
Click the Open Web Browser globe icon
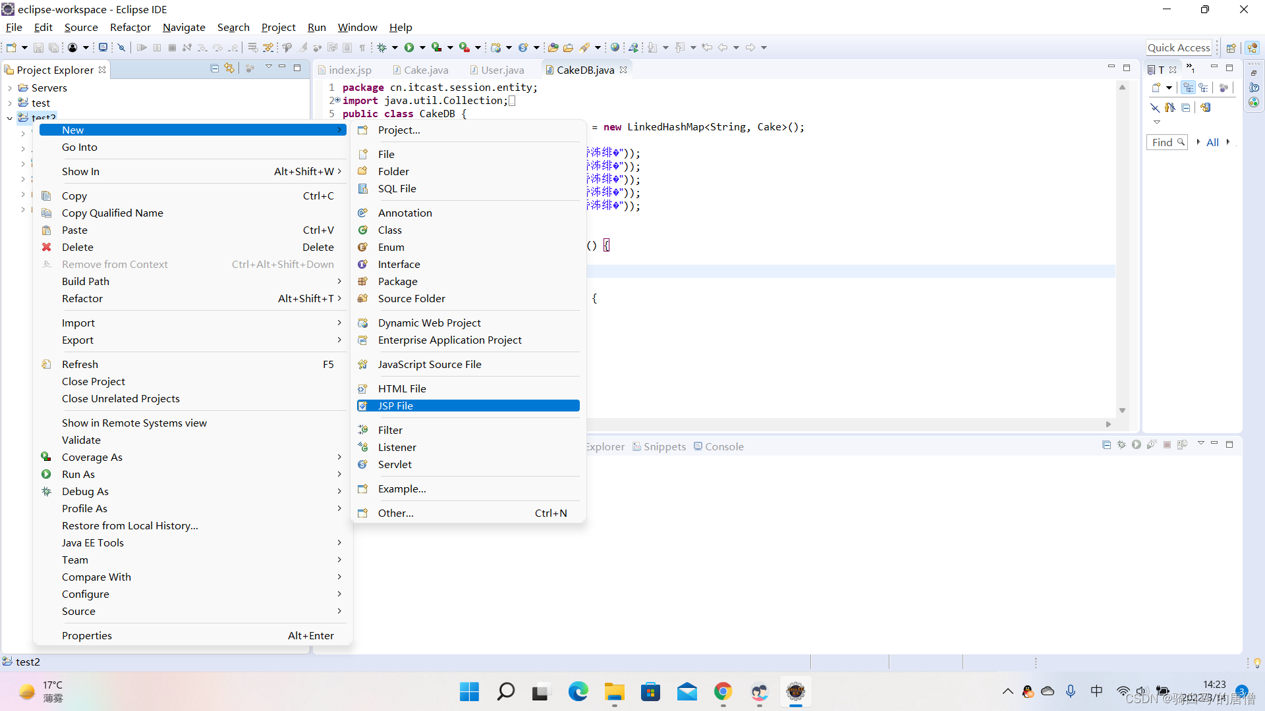pyautogui.click(x=615, y=47)
